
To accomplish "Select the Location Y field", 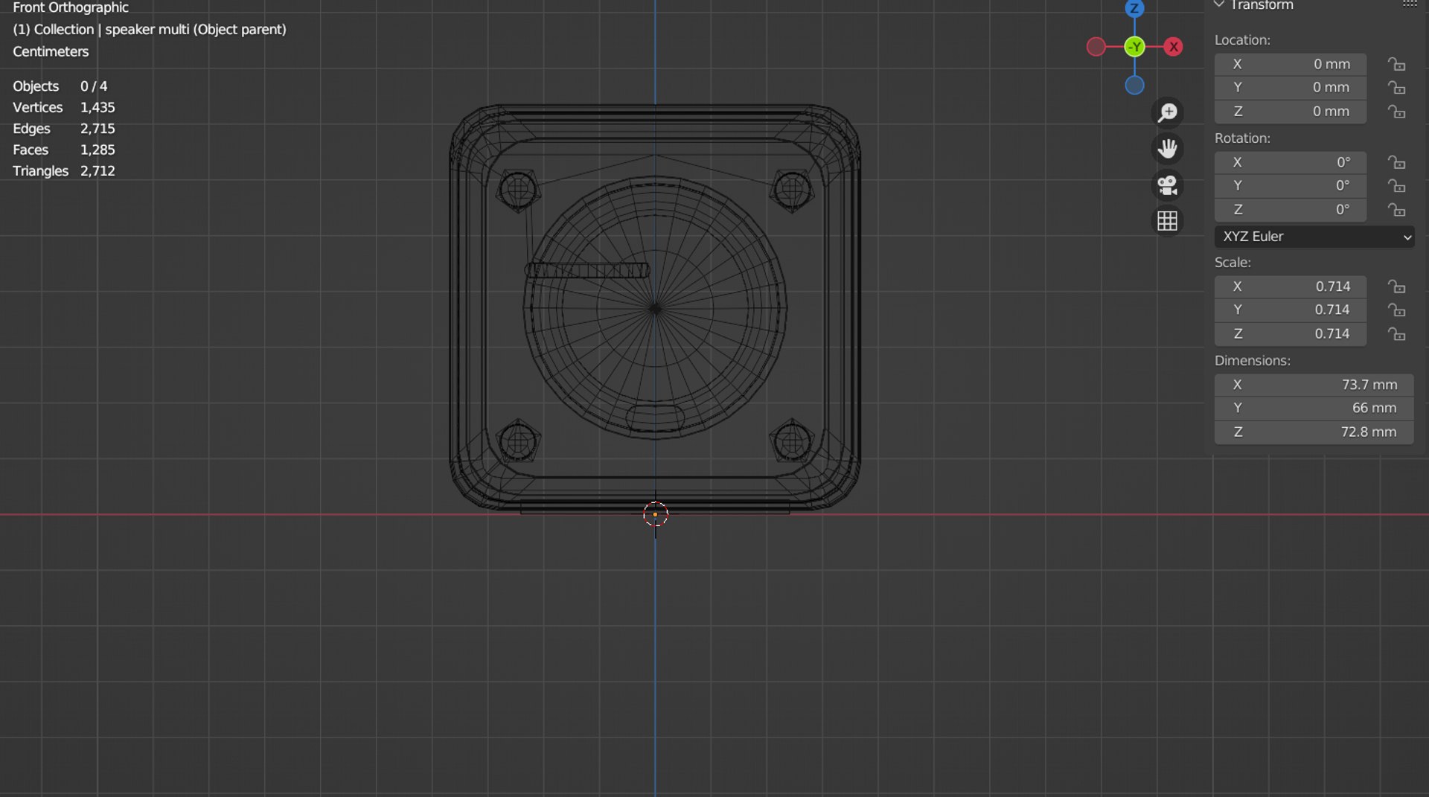I will coord(1291,88).
